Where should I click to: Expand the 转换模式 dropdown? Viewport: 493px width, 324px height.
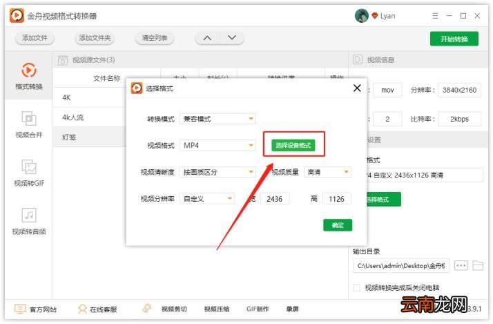(x=251, y=119)
